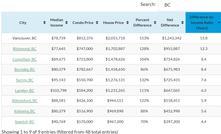This screenshot has height=134, width=221.
Task: Visit the Surrey, BC link
Action: (24, 80)
